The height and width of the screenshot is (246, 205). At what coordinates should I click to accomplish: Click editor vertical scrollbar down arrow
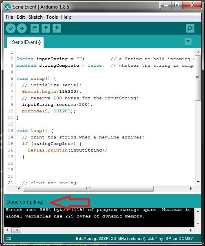198,182
